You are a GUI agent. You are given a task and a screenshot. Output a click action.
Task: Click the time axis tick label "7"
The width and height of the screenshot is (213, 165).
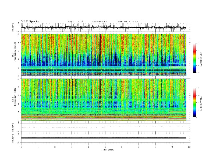(139, 147)
